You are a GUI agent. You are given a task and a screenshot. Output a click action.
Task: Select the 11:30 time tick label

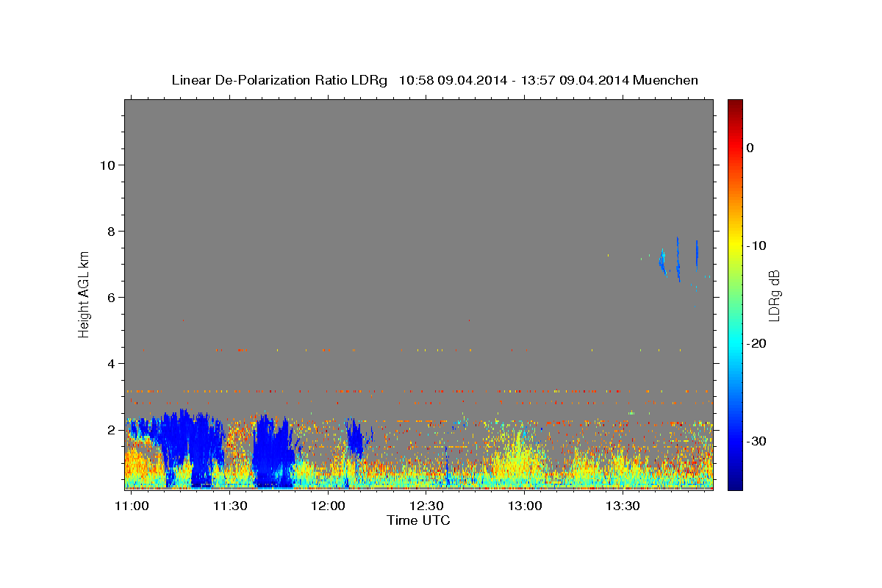pyautogui.click(x=229, y=506)
